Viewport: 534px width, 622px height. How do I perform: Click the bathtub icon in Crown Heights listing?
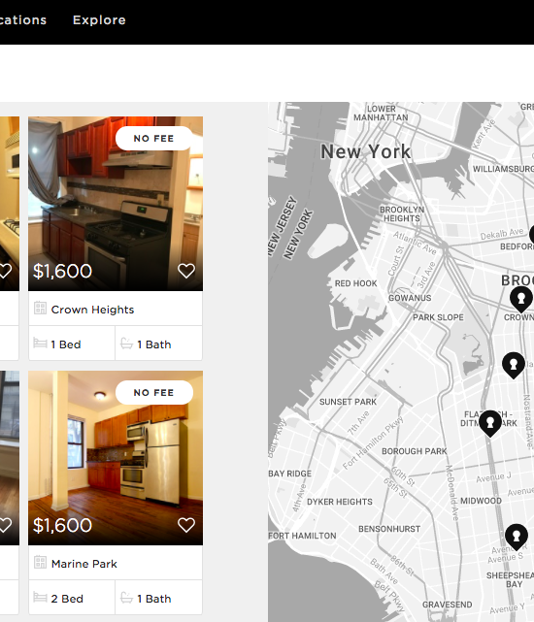126,344
